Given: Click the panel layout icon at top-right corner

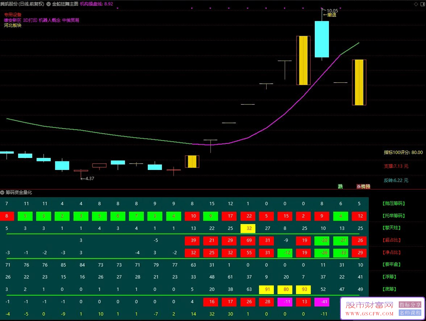Looking at the screenshot, I should [423, 4].
